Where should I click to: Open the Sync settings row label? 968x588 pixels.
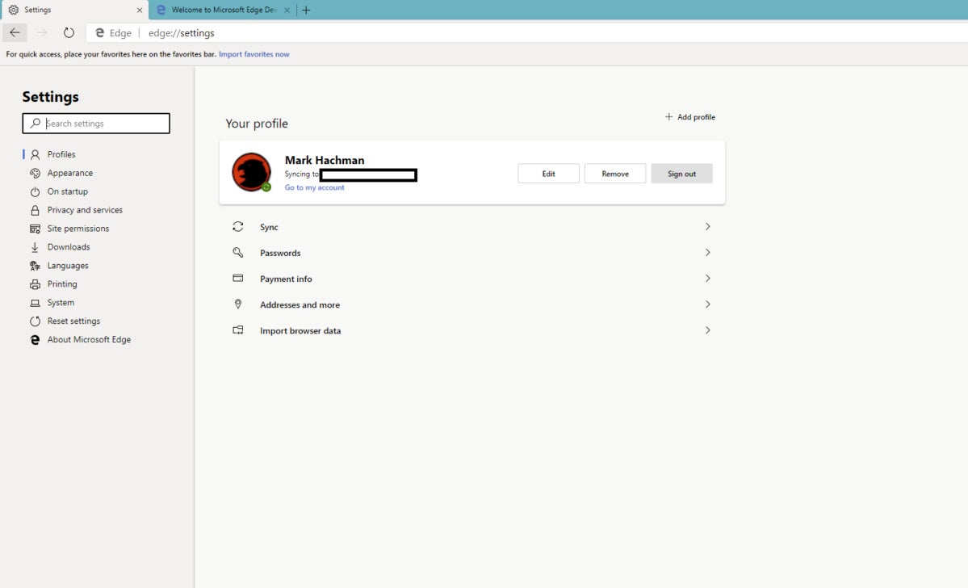click(x=269, y=227)
